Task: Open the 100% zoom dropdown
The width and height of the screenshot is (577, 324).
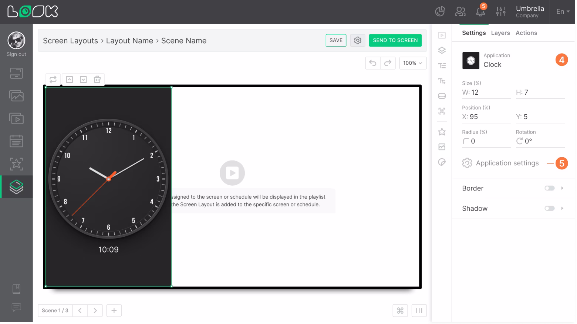Action: (413, 63)
